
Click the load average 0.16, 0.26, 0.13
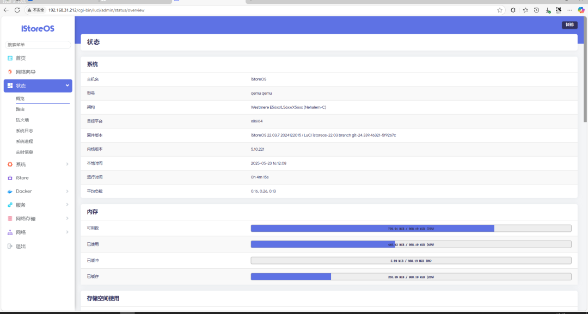point(264,191)
